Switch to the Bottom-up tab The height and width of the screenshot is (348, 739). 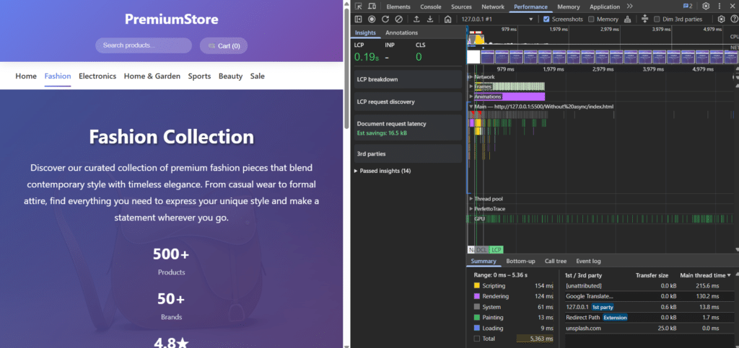(520, 262)
